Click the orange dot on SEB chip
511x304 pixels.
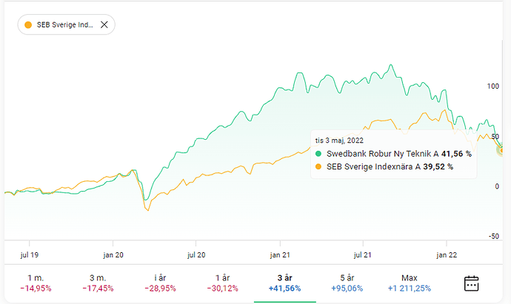pos(28,24)
